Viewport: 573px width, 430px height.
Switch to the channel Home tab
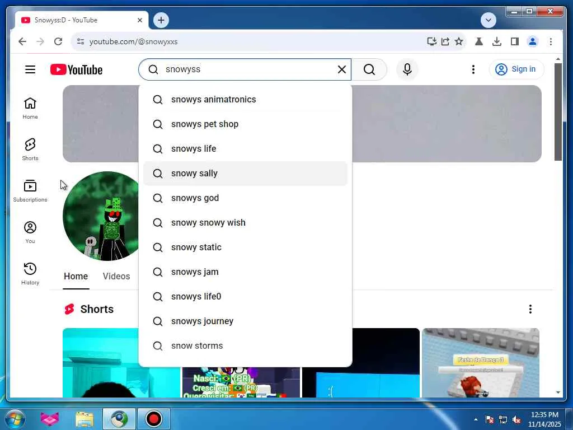76,277
